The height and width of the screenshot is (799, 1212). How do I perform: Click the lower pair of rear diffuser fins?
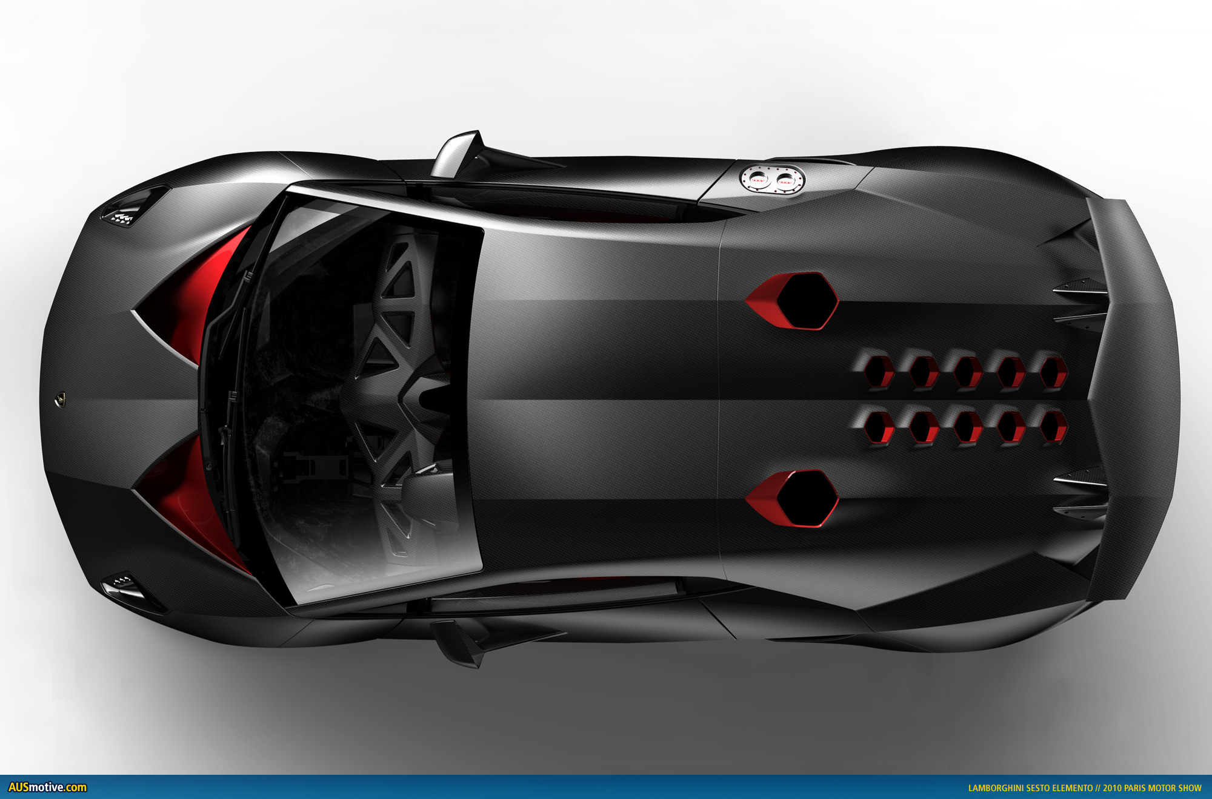1080,493
